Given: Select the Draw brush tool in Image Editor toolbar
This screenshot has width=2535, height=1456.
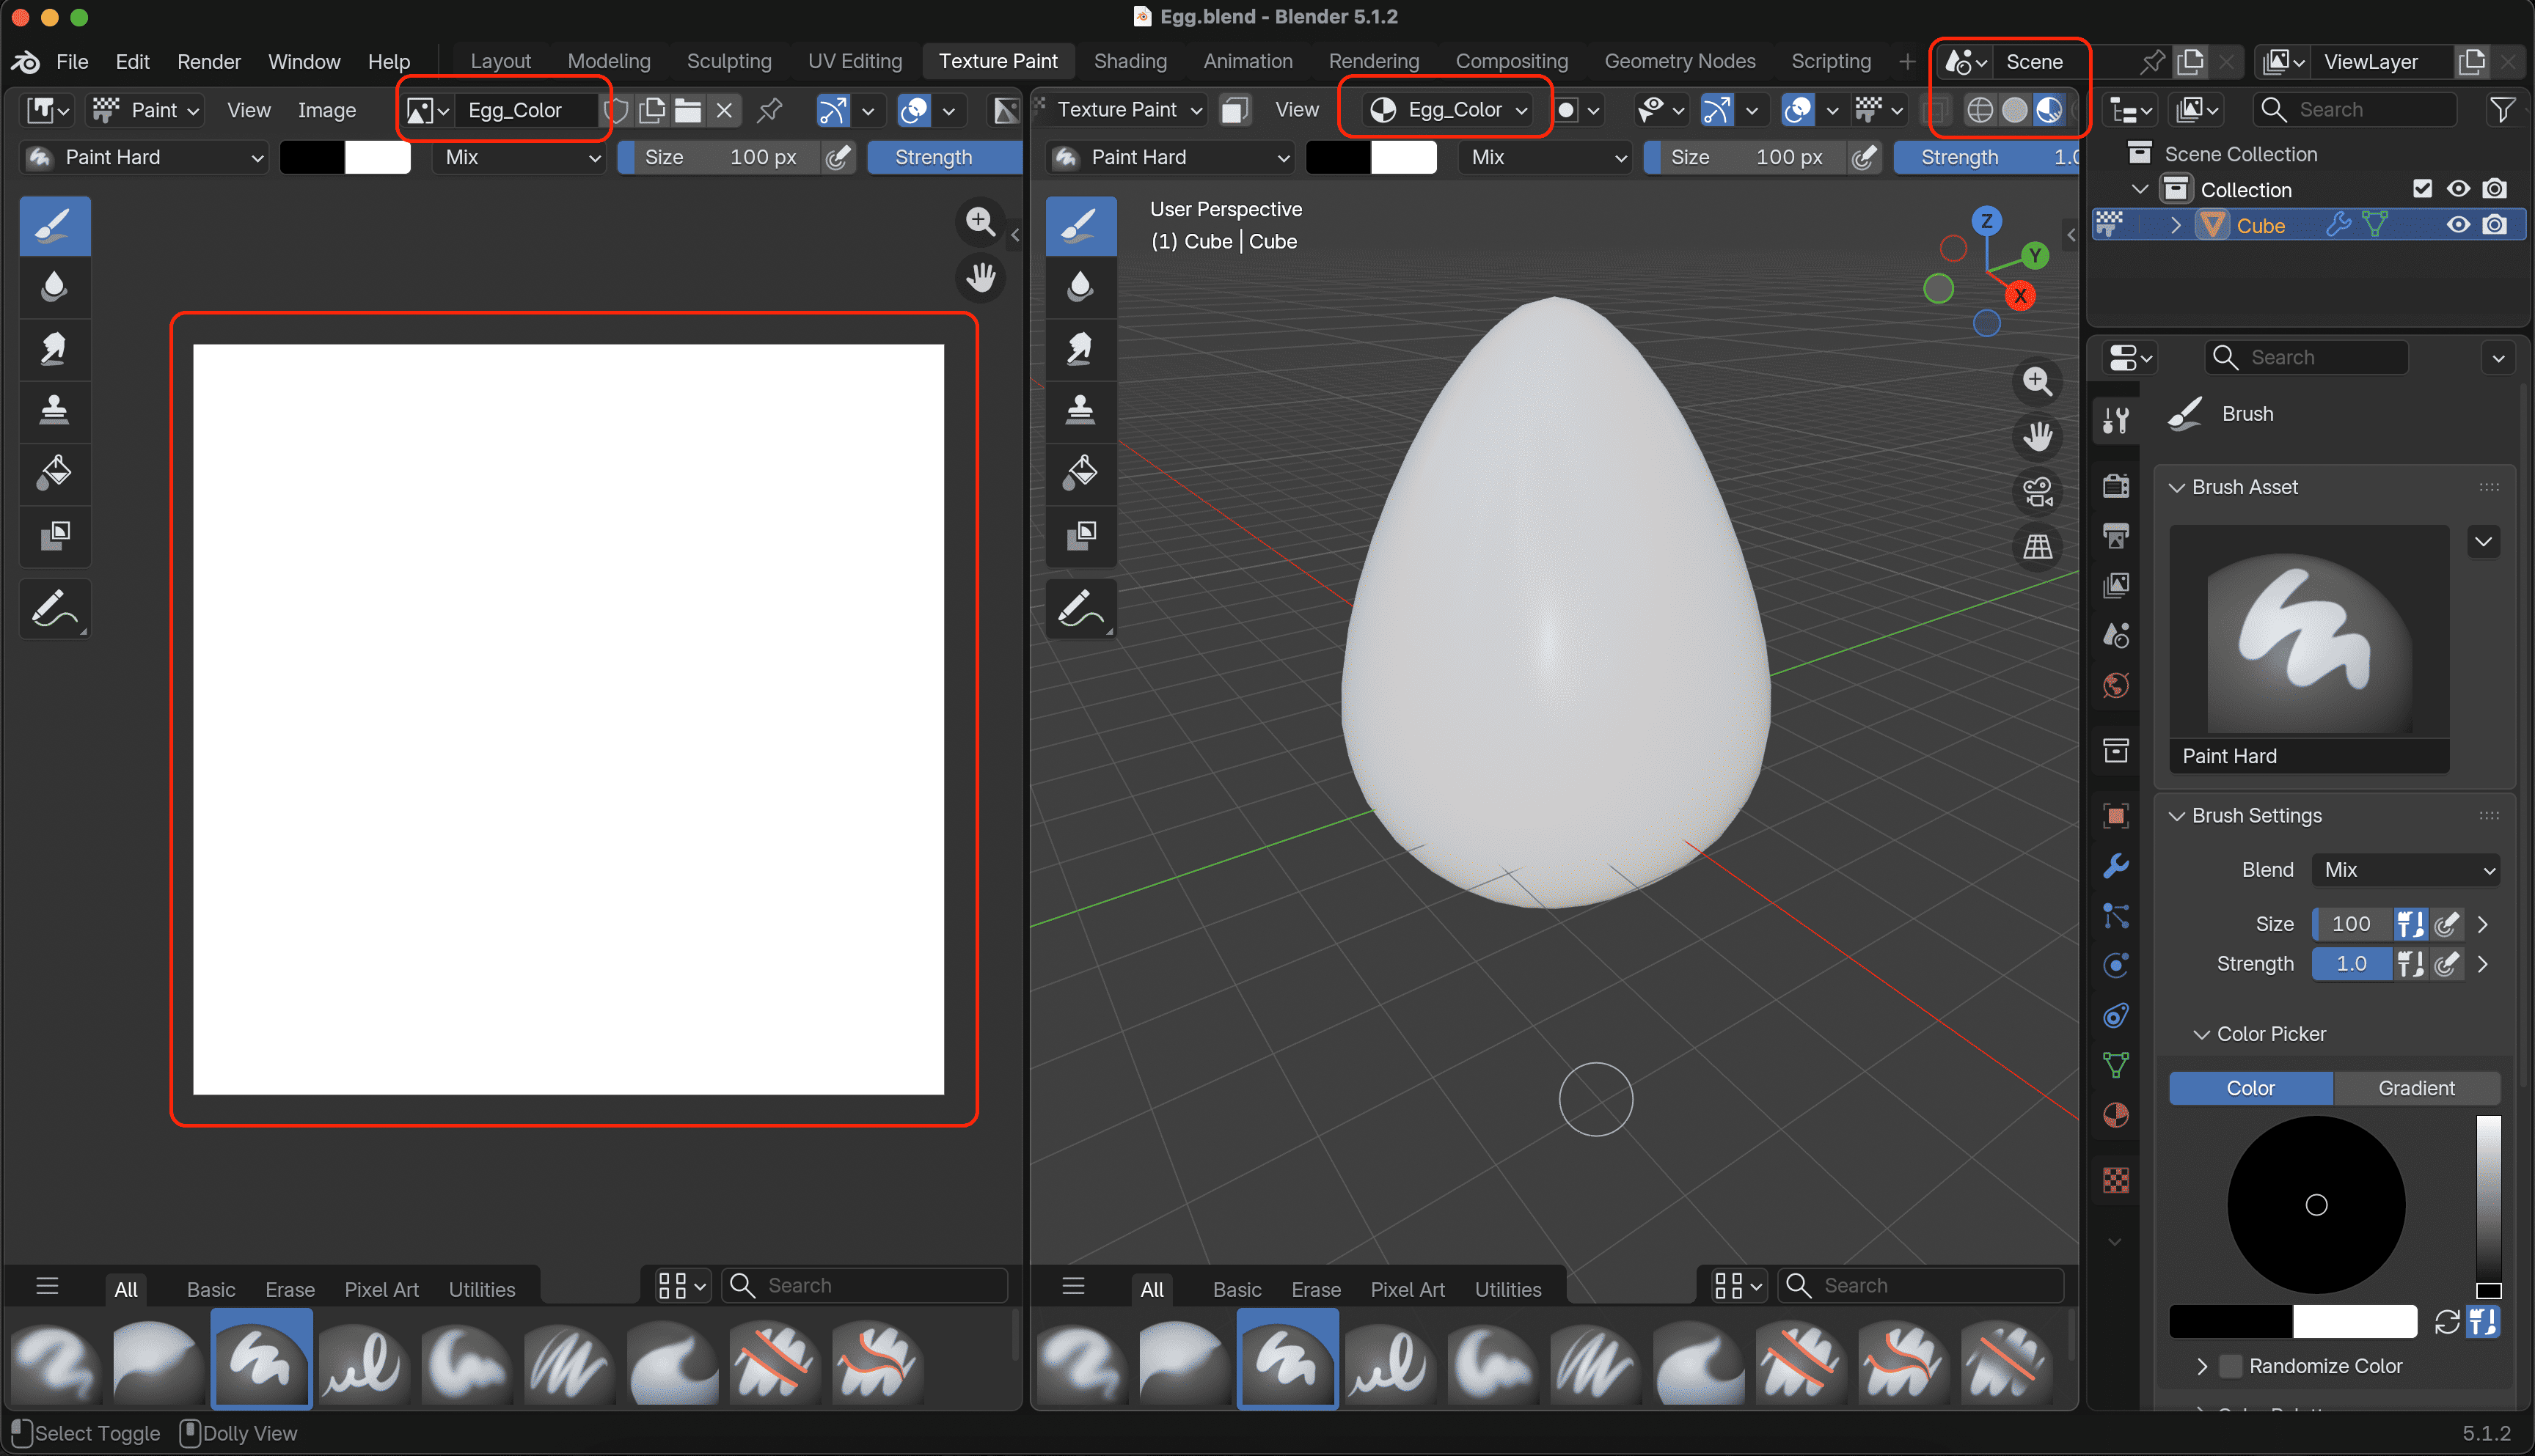Looking at the screenshot, I should (55, 226).
